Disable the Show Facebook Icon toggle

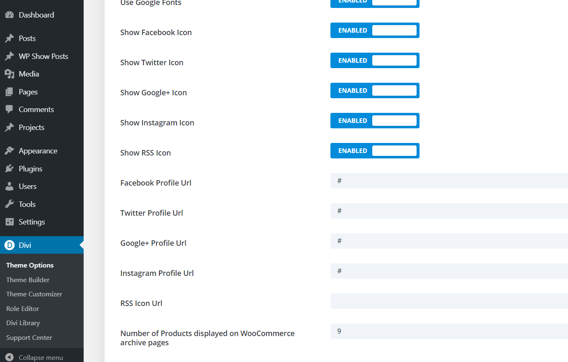375,31
